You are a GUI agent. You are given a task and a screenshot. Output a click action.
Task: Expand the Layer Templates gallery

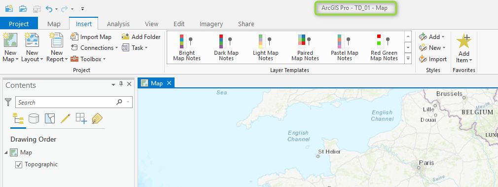coord(408,58)
